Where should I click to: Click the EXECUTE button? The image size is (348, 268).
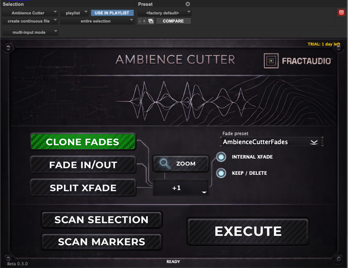coord(248,231)
